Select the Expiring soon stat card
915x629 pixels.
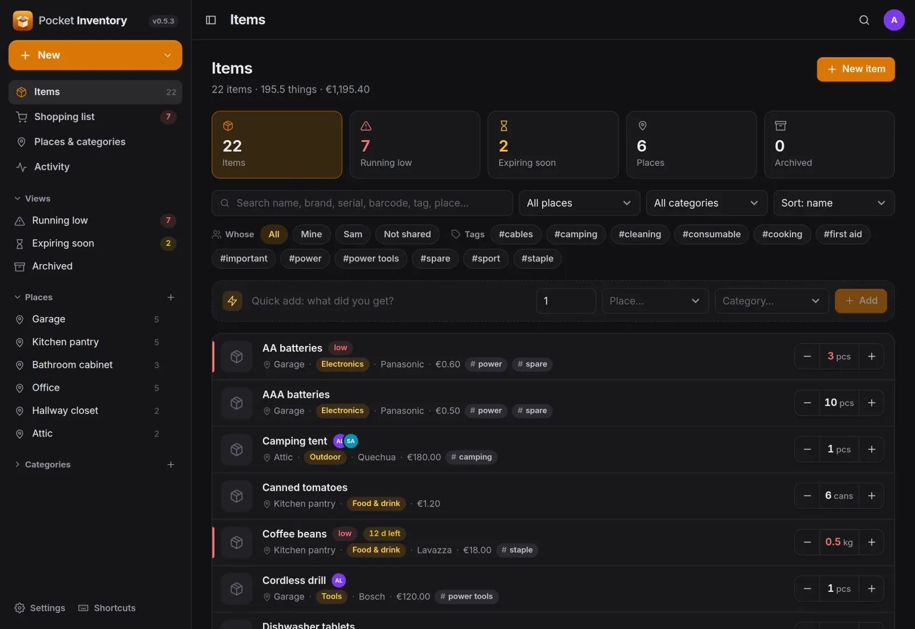[x=553, y=145]
